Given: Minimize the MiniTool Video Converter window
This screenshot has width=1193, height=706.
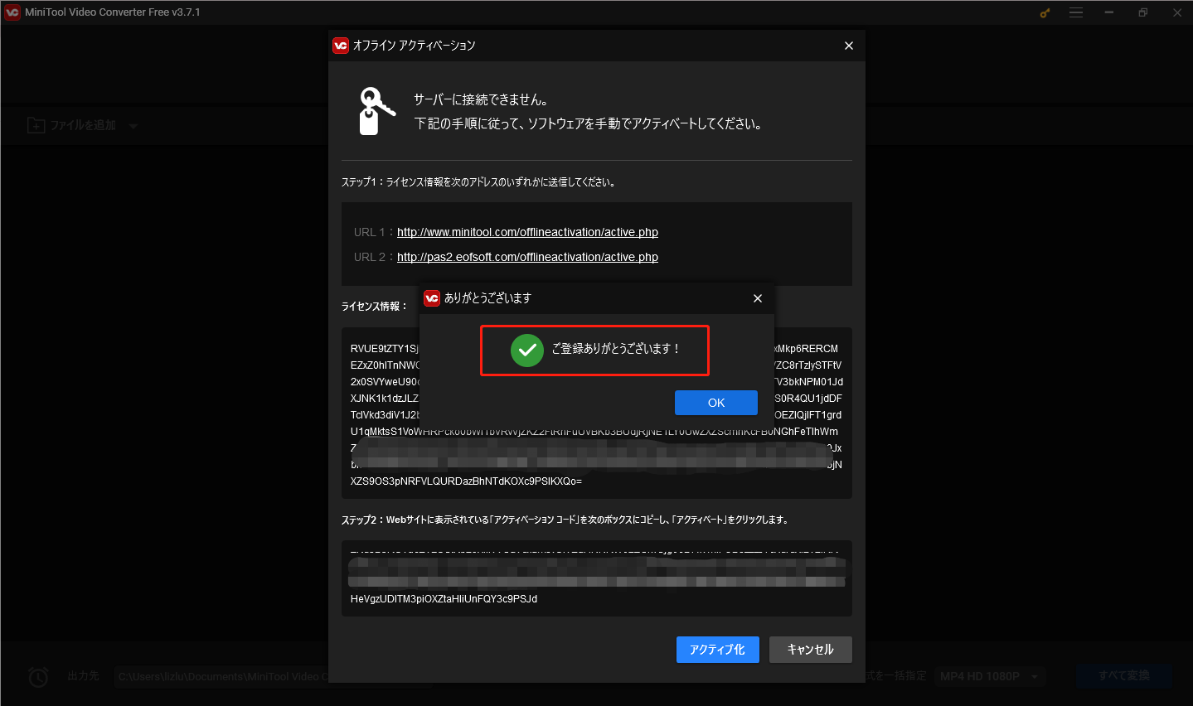Looking at the screenshot, I should (x=1109, y=12).
